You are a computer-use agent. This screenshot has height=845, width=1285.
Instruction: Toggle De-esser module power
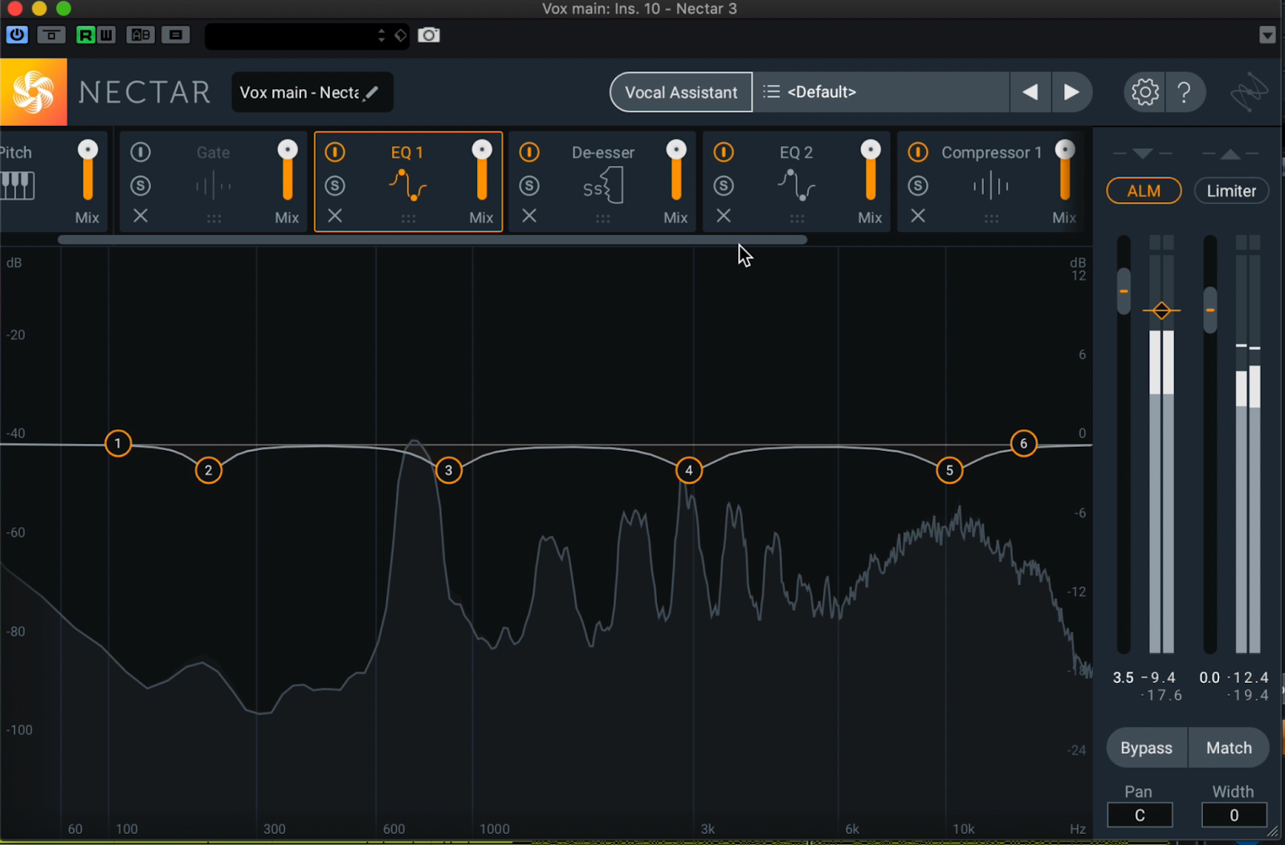529,152
